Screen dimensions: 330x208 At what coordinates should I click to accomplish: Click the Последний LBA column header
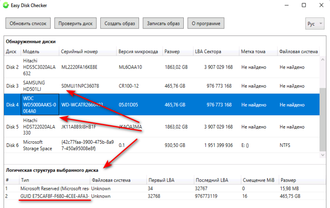point(218,180)
